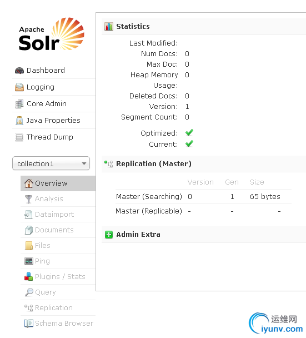
Task: Click the 'Master (Searching)' row label
Action: [149, 197]
